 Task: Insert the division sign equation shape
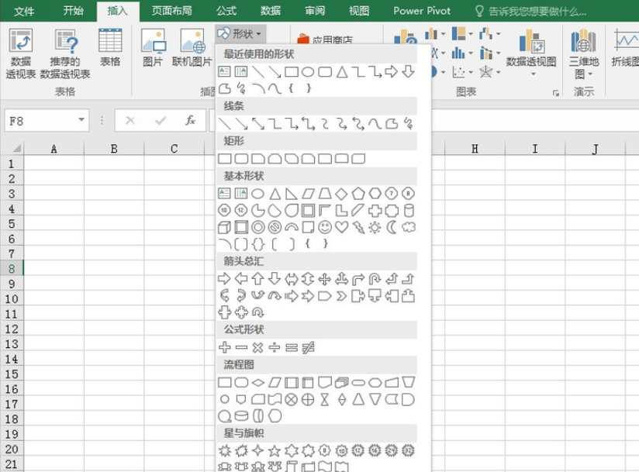click(x=275, y=347)
